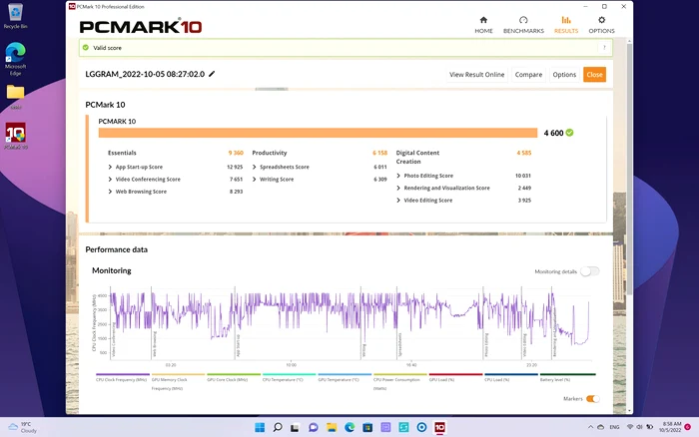Select CPU Clock Frequency legend swatch
This screenshot has height=437, width=699.
point(123,374)
